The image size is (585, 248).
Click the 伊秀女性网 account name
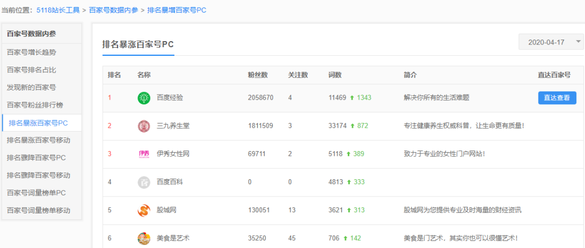173,154
